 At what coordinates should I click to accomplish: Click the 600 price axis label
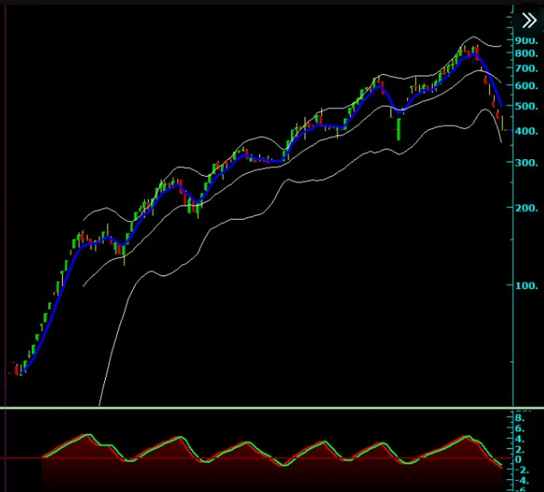(526, 86)
